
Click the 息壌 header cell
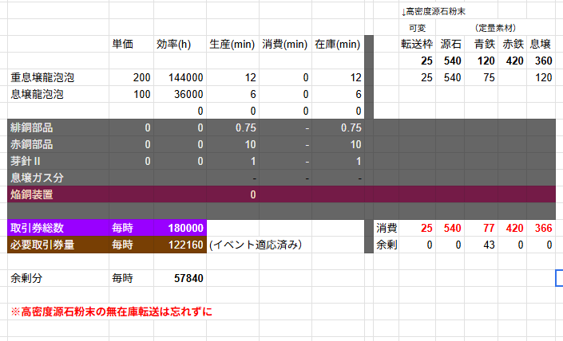(541, 44)
